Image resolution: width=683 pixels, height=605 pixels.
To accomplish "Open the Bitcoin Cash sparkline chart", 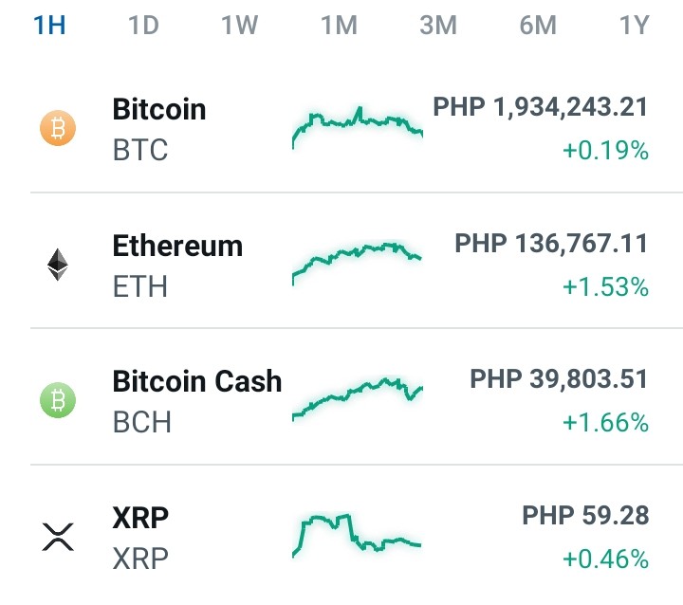I will pyautogui.click(x=358, y=400).
